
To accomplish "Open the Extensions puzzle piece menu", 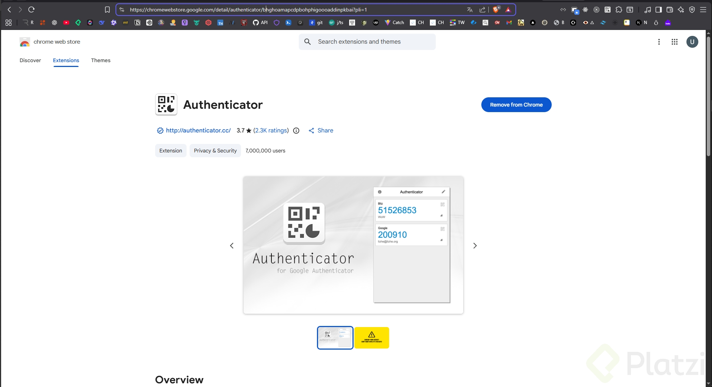I will pyautogui.click(x=619, y=10).
